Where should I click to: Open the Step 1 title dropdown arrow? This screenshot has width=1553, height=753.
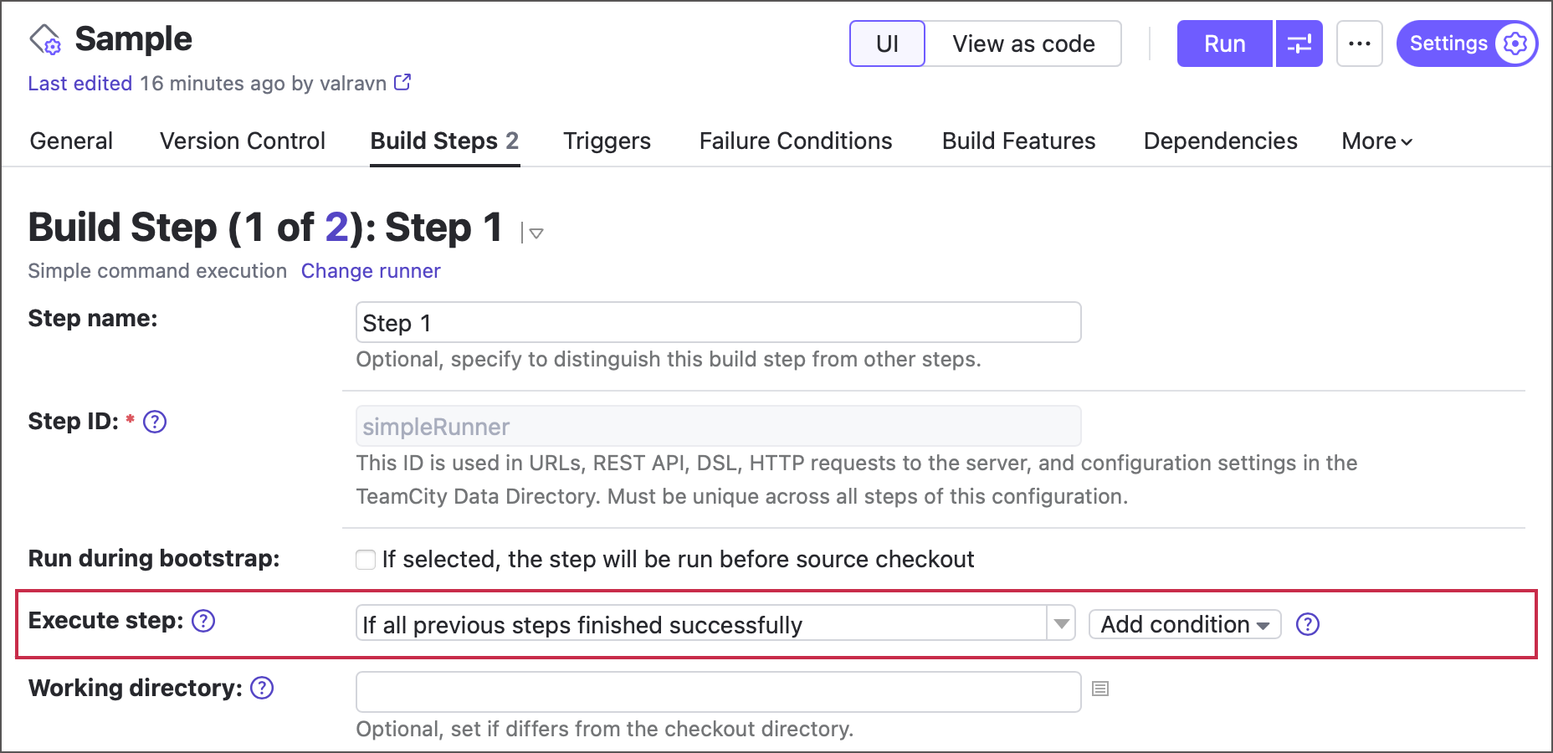[535, 234]
